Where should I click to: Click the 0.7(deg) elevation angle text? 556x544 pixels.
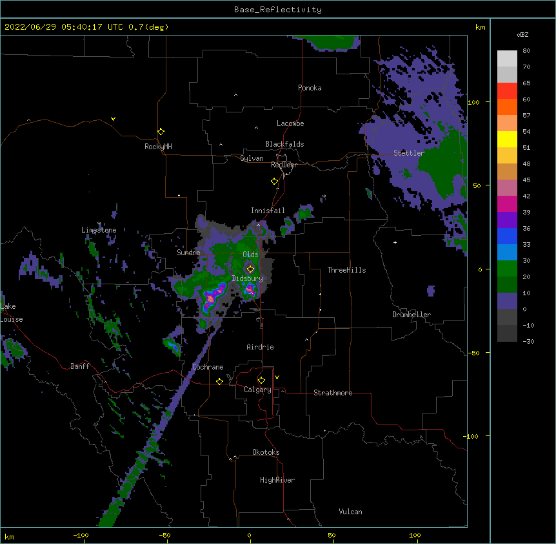[148, 27]
